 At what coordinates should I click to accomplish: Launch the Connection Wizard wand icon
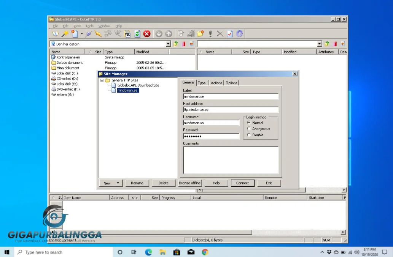point(65,34)
